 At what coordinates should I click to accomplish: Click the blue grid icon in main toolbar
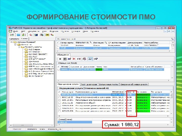coord(18,35)
